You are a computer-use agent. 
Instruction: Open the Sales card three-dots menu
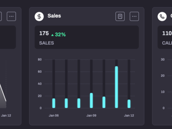pyautogui.click(x=134, y=16)
